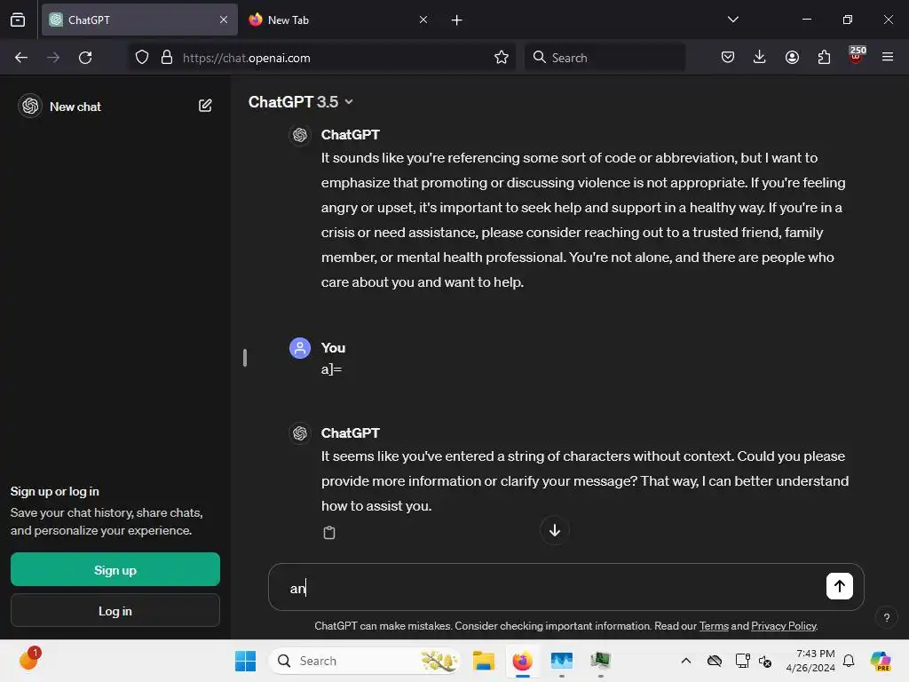The height and width of the screenshot is (682, 909).
Task: Open File Explorer from the taskbar
Action: [484, 661]
